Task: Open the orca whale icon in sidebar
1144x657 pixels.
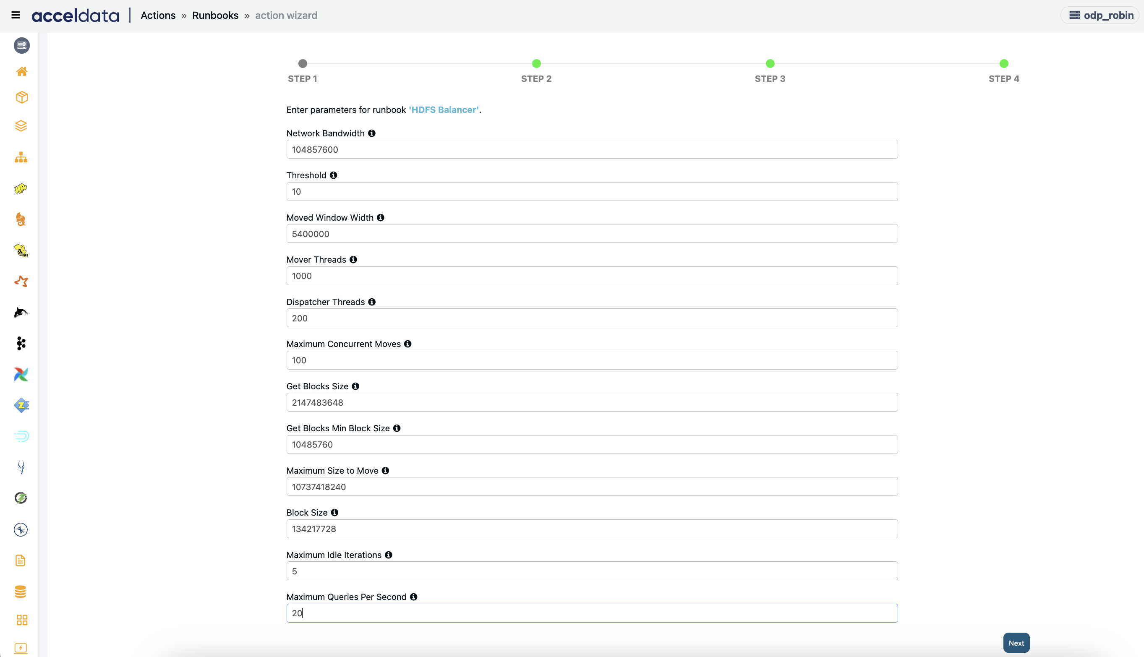Action: [x=21, y=312]
